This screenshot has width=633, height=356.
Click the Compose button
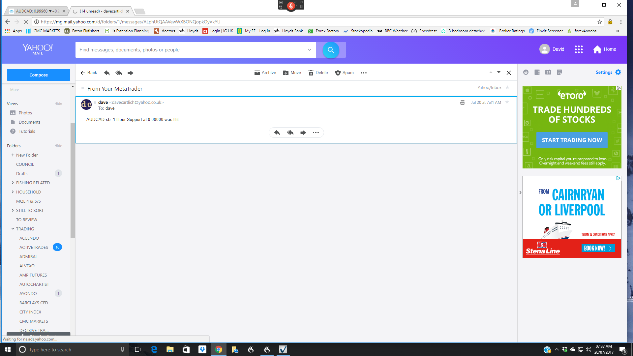(x=39, y=75)
